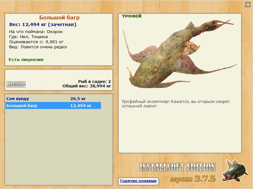Click the 12,494 кг weight in the list
The height and width of the screenshot is (189, 253).
81,106
